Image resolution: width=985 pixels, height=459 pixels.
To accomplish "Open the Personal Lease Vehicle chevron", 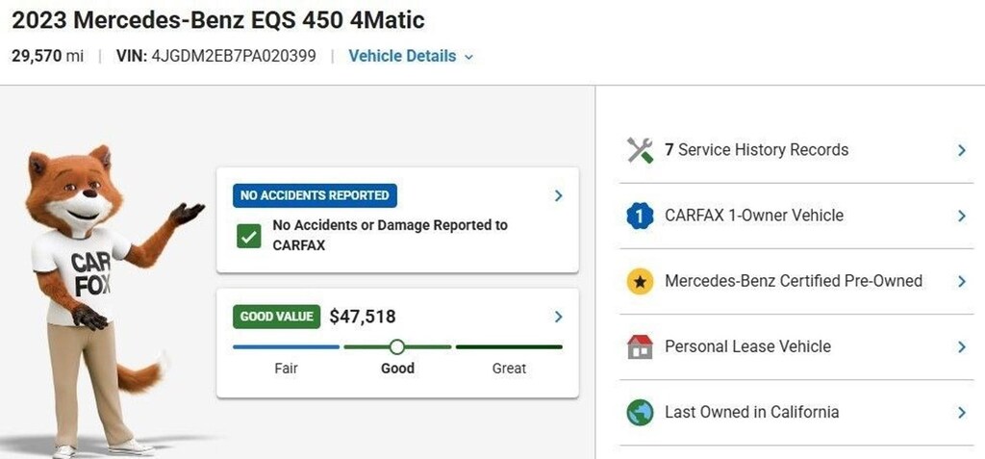I will 962,346.
